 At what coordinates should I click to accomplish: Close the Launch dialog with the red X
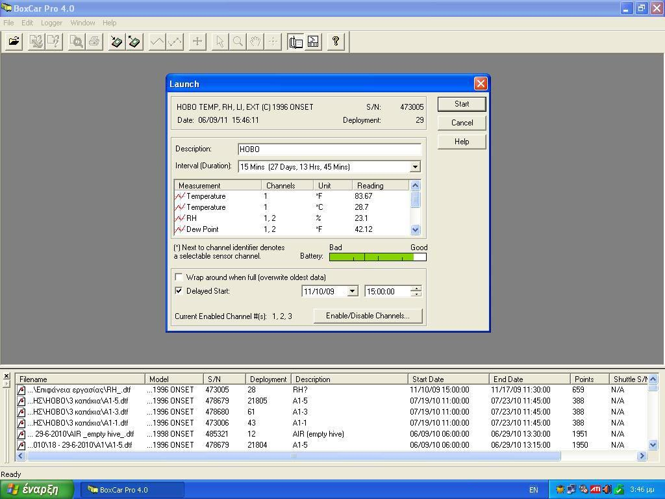(481, 84)
